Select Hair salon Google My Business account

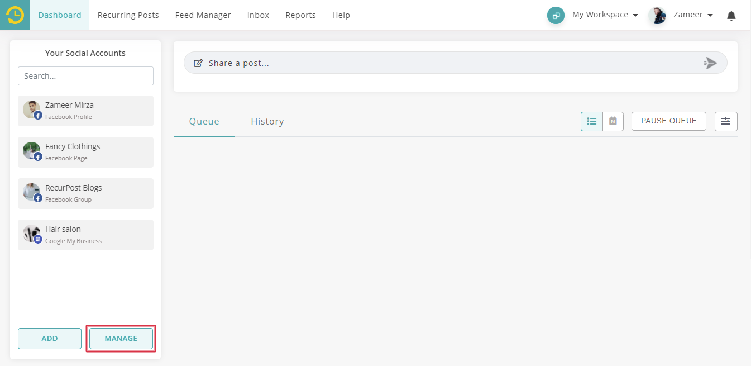pos(85,235)
